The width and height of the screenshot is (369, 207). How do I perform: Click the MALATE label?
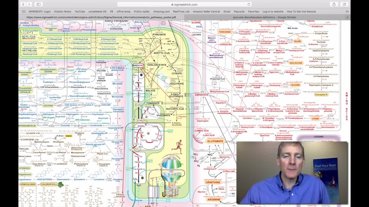click(x=150, y=91)
